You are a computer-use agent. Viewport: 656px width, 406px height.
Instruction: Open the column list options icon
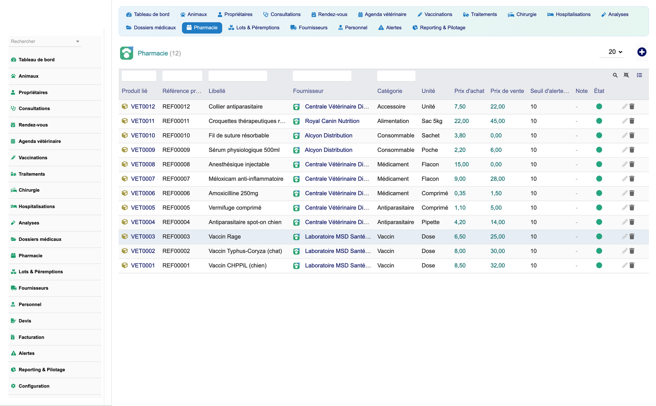[x=639, y=75]
